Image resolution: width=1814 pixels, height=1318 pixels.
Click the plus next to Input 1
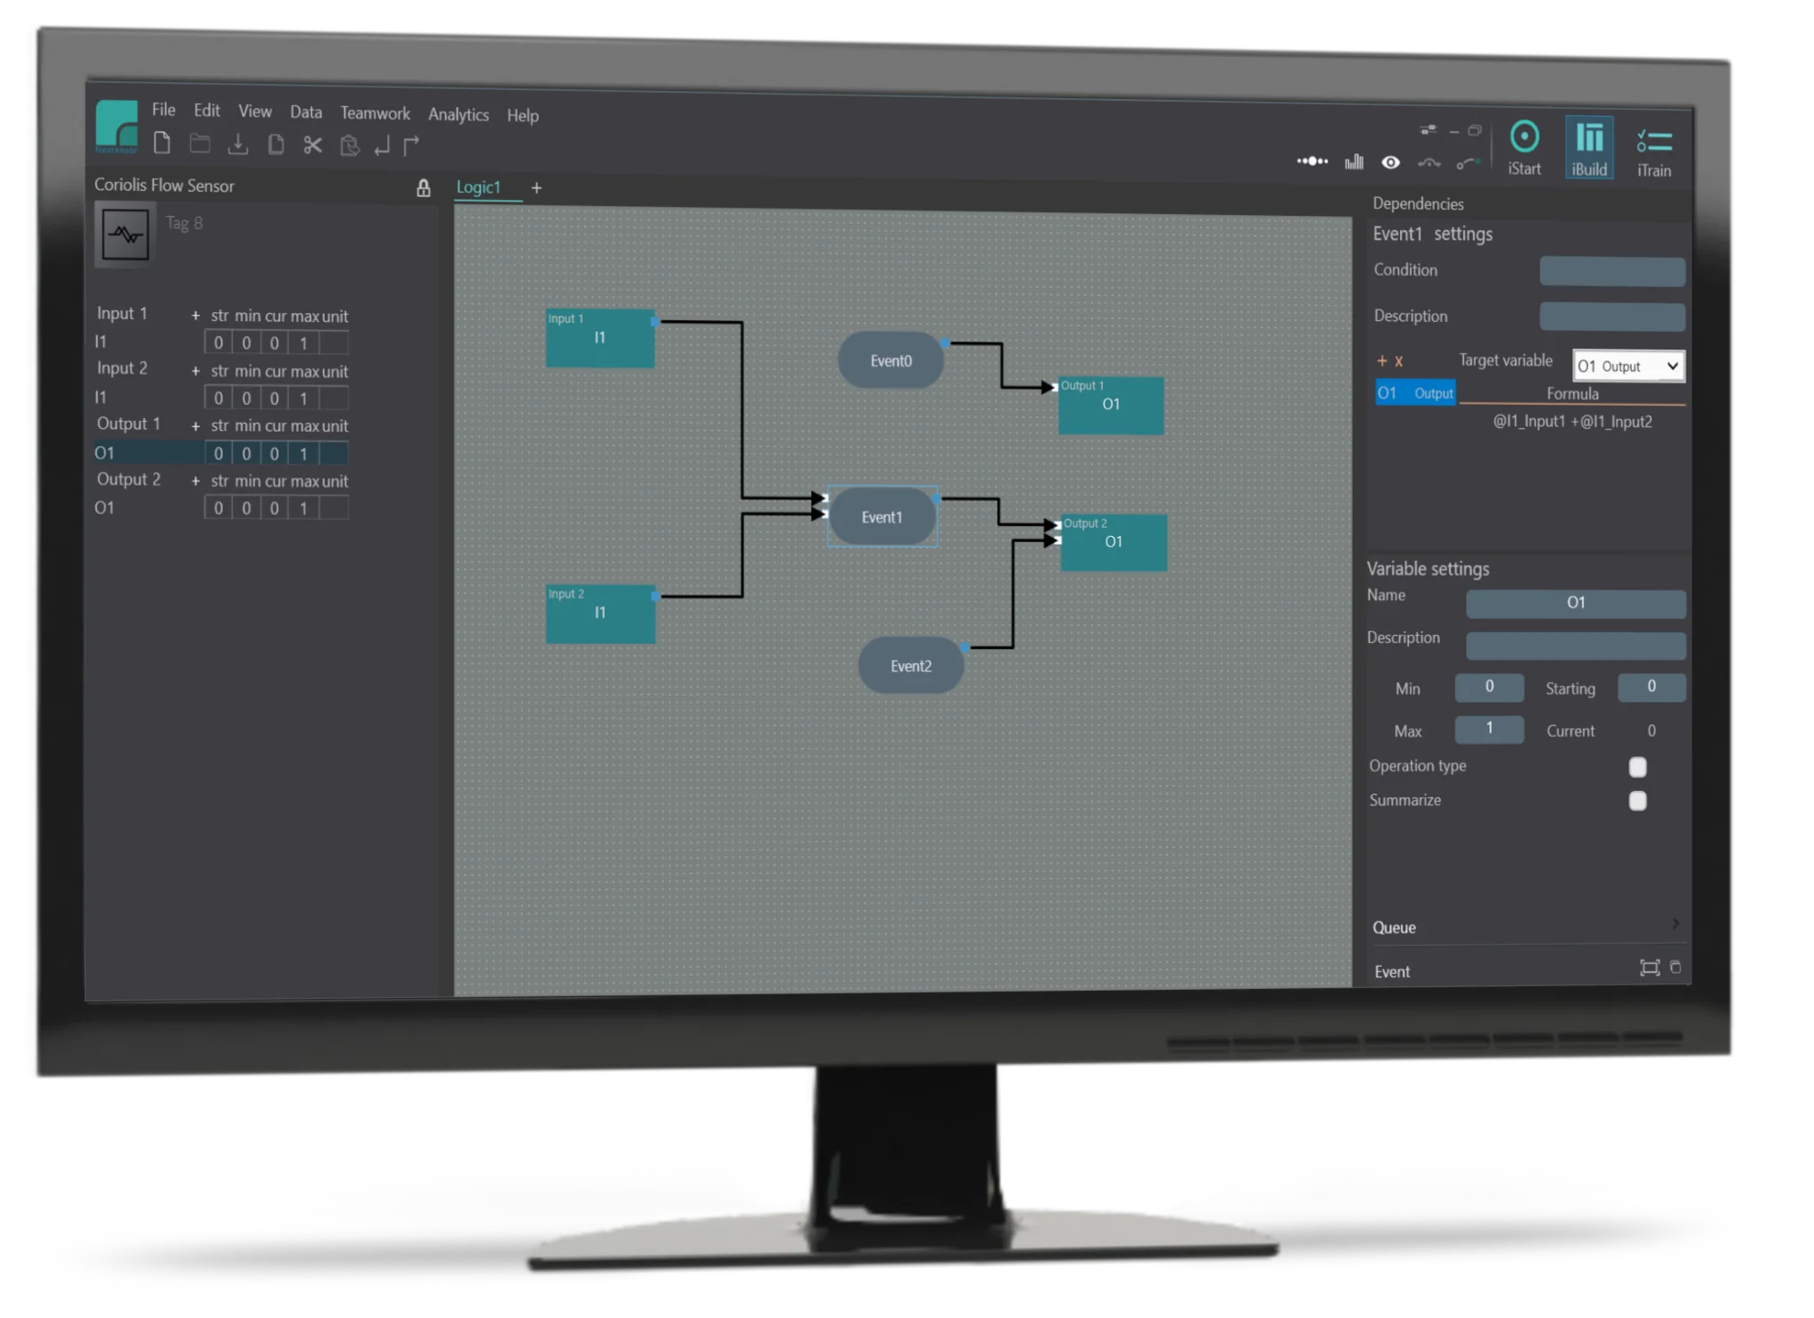(x=195, y=316)
